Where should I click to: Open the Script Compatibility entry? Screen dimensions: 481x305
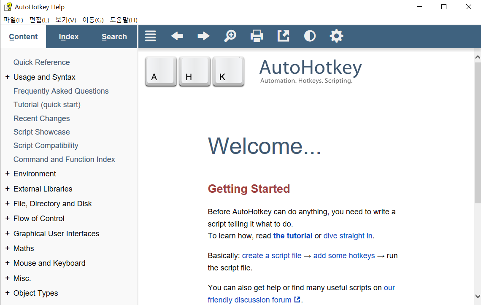click(46, 146)
